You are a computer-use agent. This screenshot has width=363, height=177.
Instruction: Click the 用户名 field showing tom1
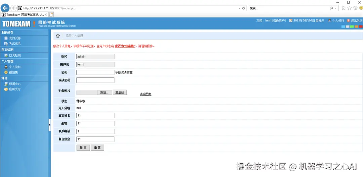pos(95,64)
